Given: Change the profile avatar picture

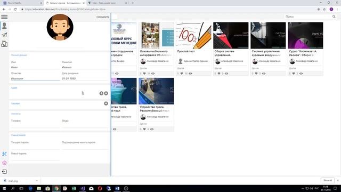Looking at the screenshot, I should tap(60, 27).
